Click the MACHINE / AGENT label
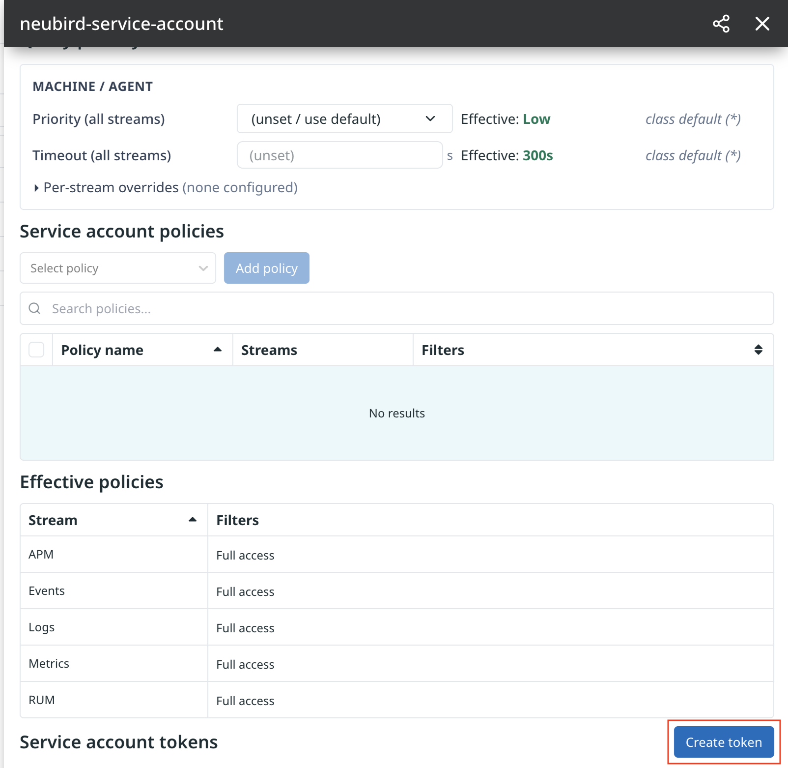Screen dimensions: 788x768 93,87
